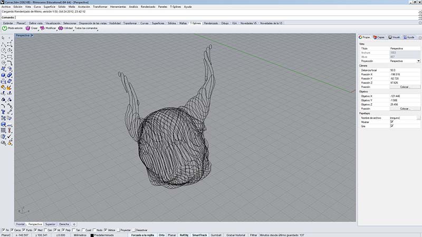Open the Análisis menu
This screenshot has width=422, height=237.
click(x=133, y=7)
